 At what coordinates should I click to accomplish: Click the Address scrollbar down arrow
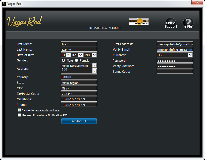coord(94,71)
